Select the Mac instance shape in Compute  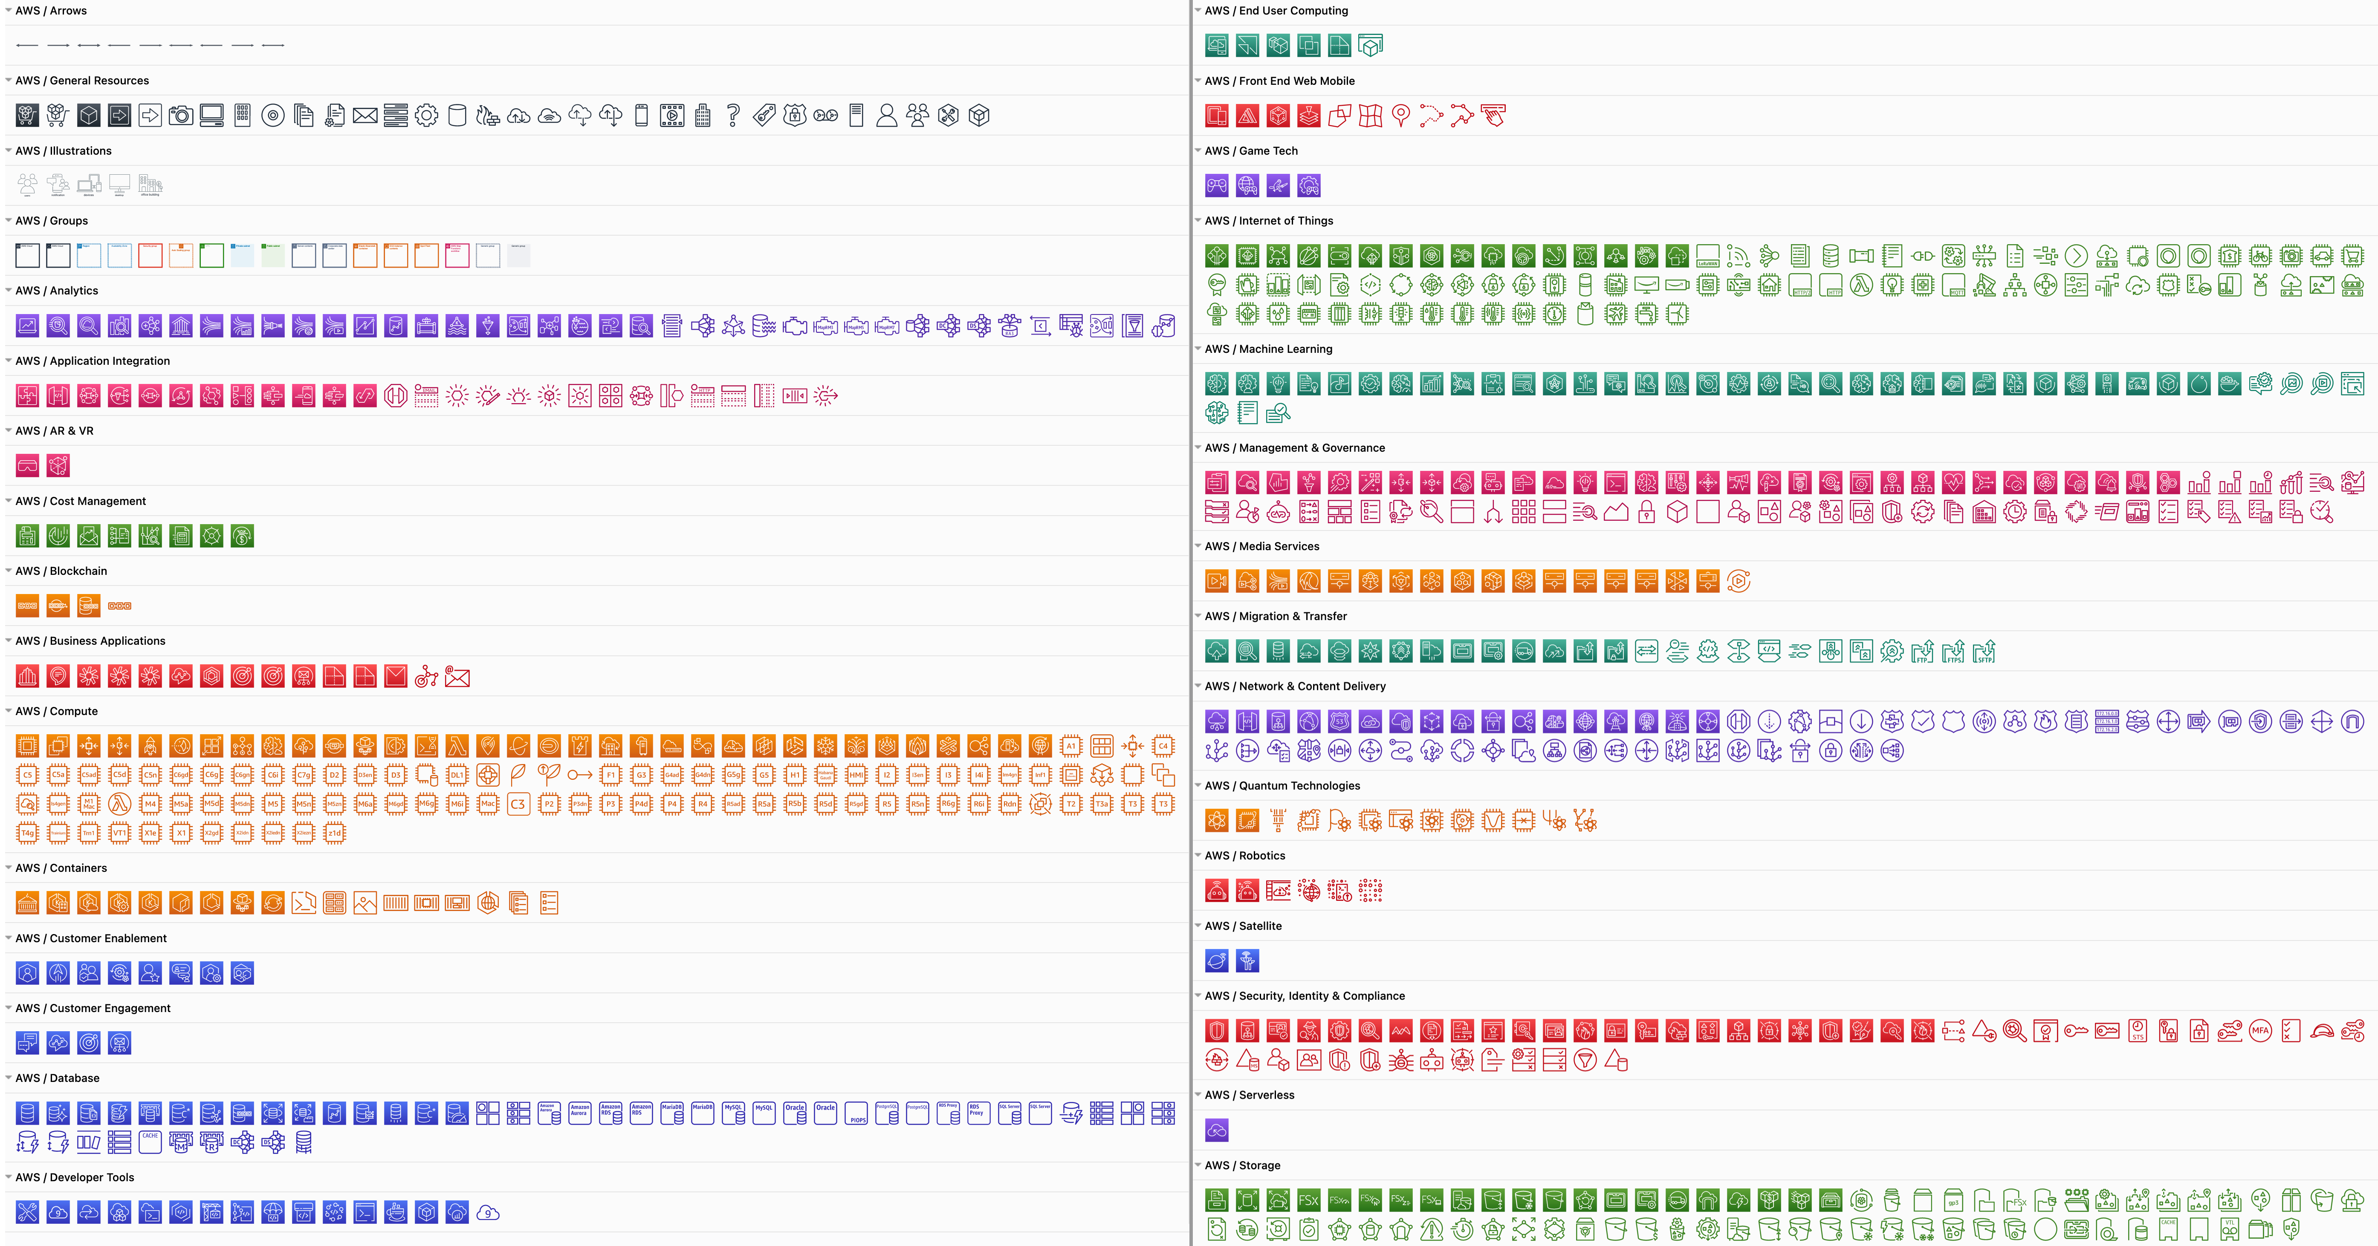(488, 804)
